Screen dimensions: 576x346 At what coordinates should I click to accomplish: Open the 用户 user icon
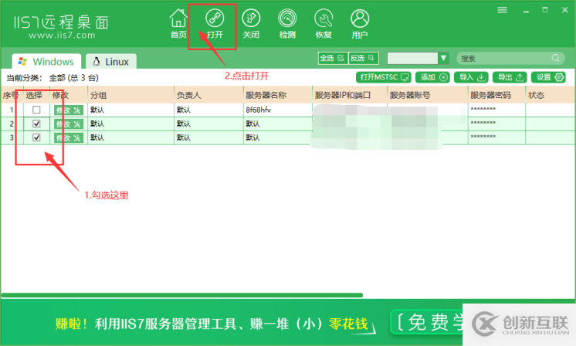360,23
